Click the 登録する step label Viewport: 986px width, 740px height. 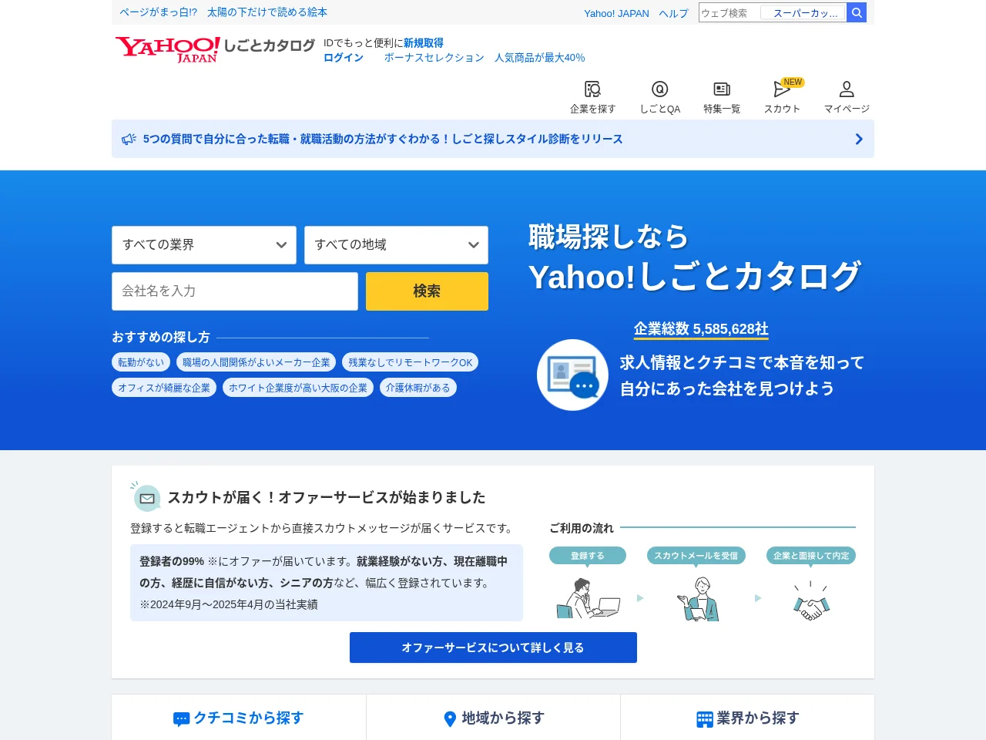[x=588, y=556]
